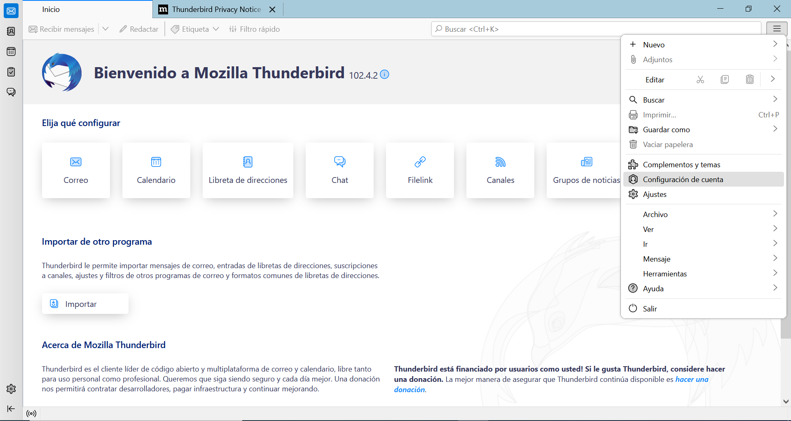Collapse the spaces toolbar arrow
The height and width of the screenshot is (421, 791).
11,409
